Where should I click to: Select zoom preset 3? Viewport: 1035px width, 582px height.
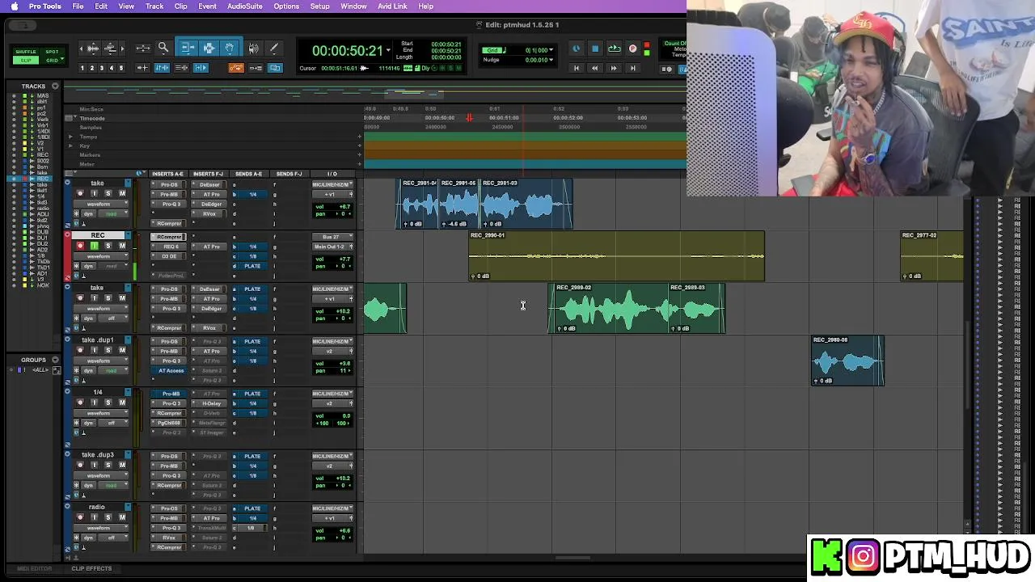click(x=102, y=68)
